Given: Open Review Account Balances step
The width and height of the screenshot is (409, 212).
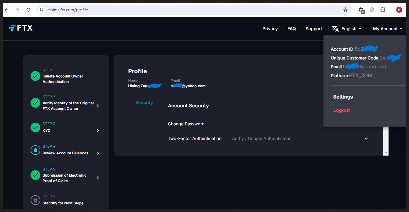Looking at the screenshot, I should click(65, 153).
